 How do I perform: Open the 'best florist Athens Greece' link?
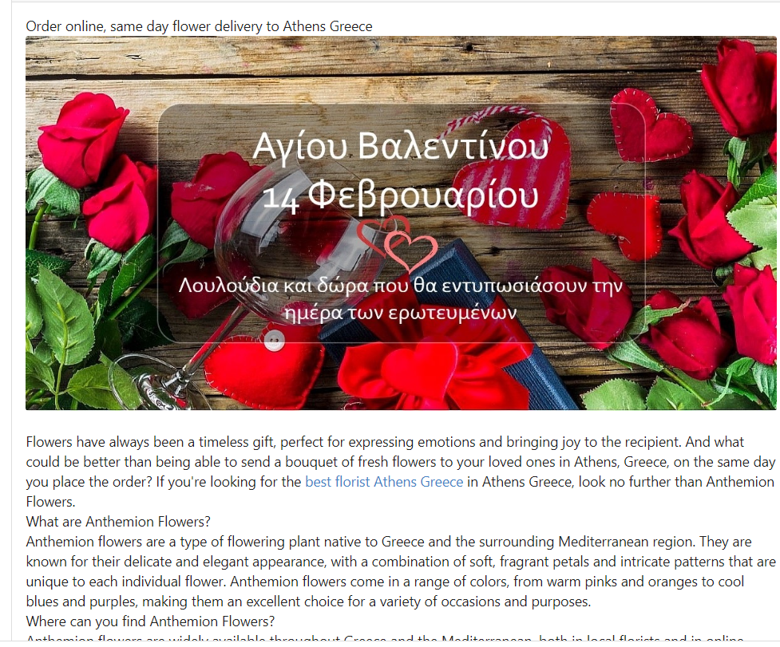[x=383, y=482]
